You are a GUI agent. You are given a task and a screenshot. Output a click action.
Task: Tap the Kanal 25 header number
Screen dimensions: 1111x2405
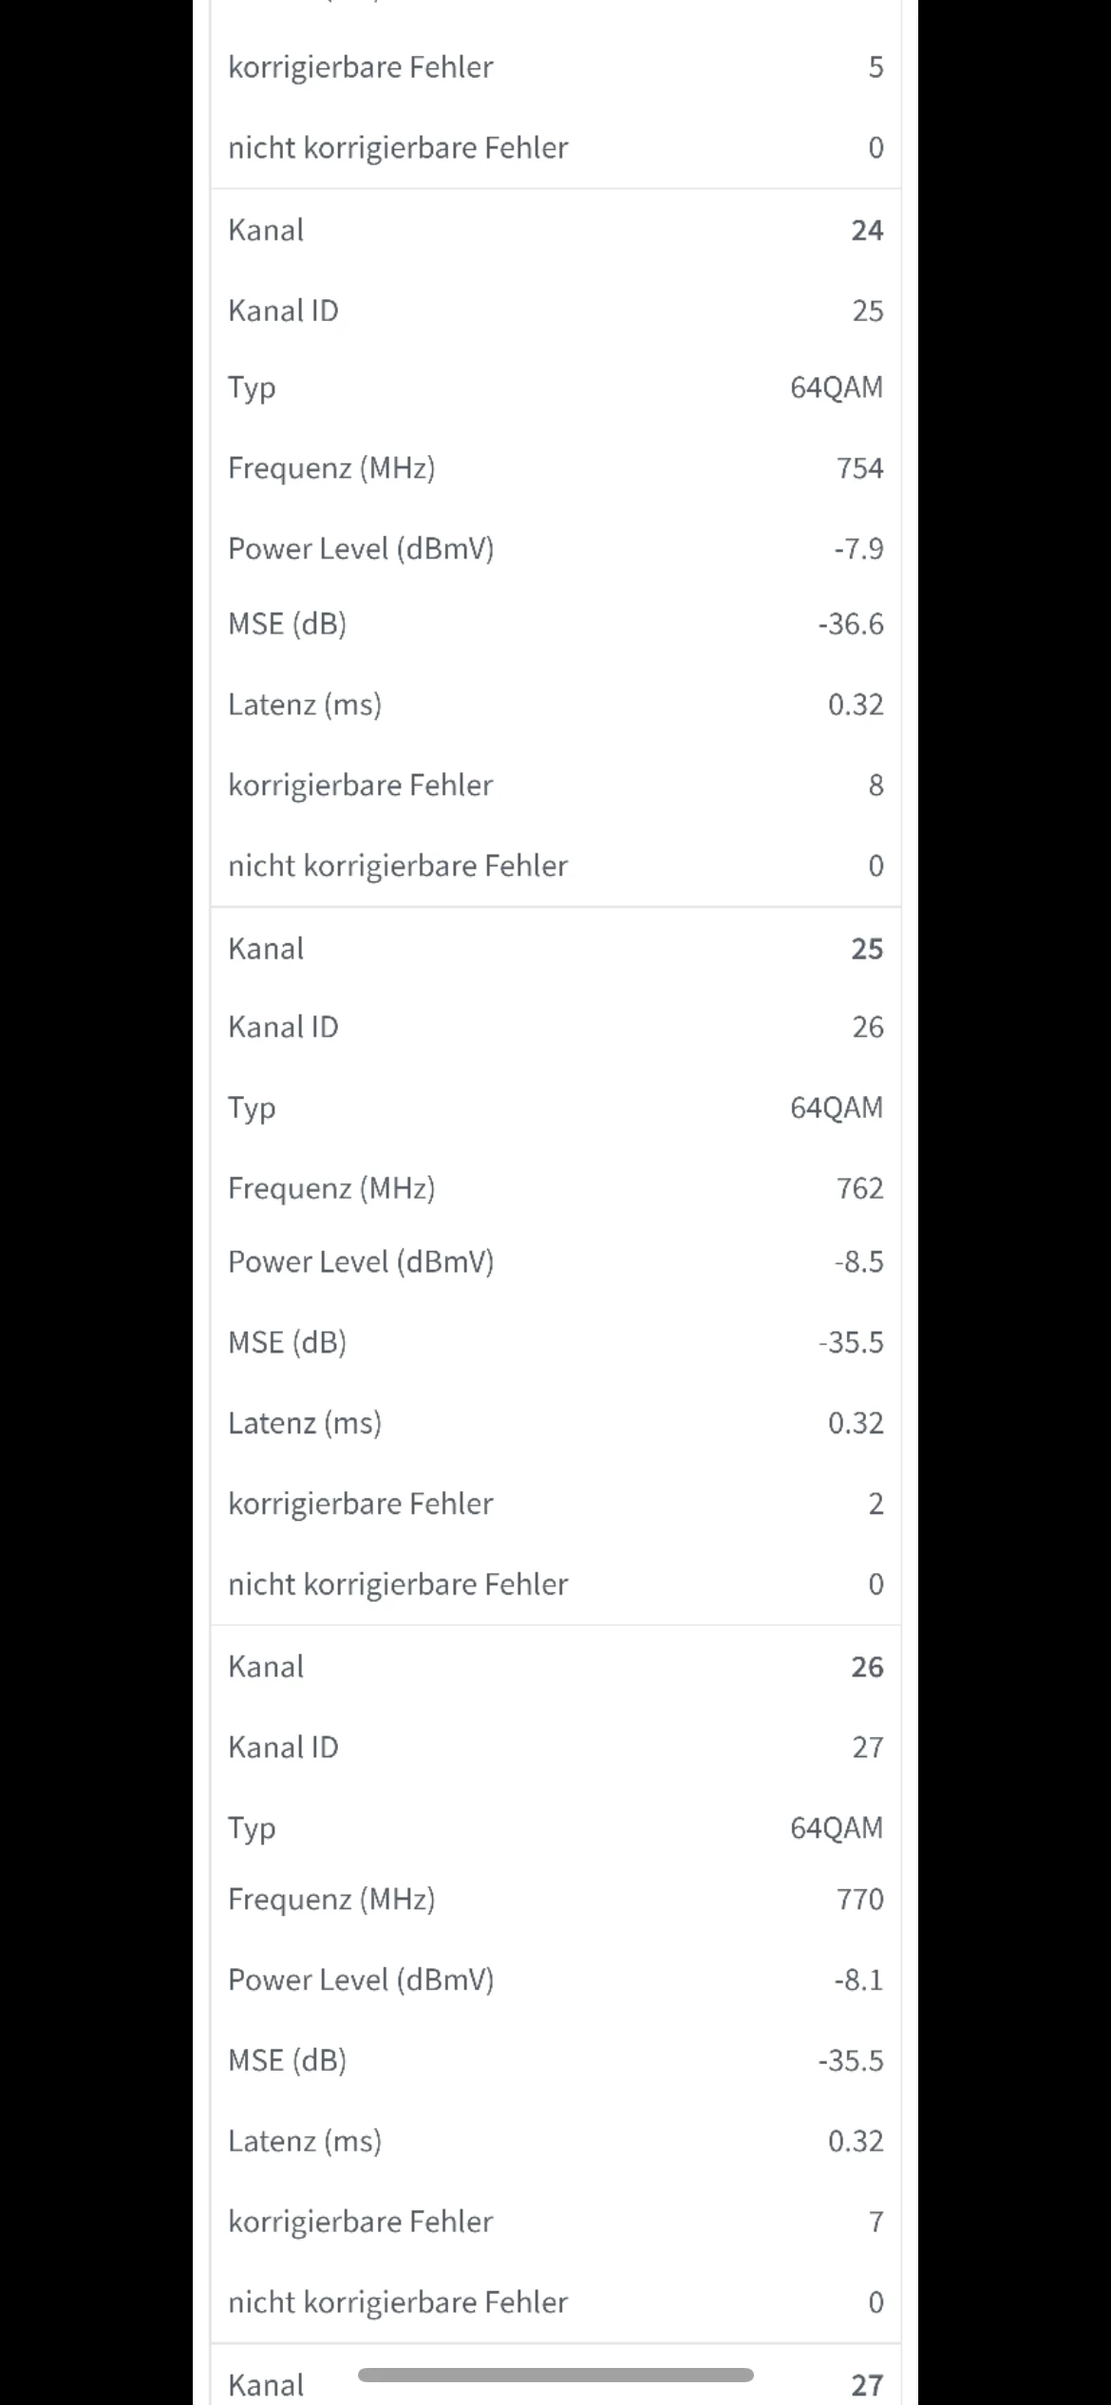[866, 949]
